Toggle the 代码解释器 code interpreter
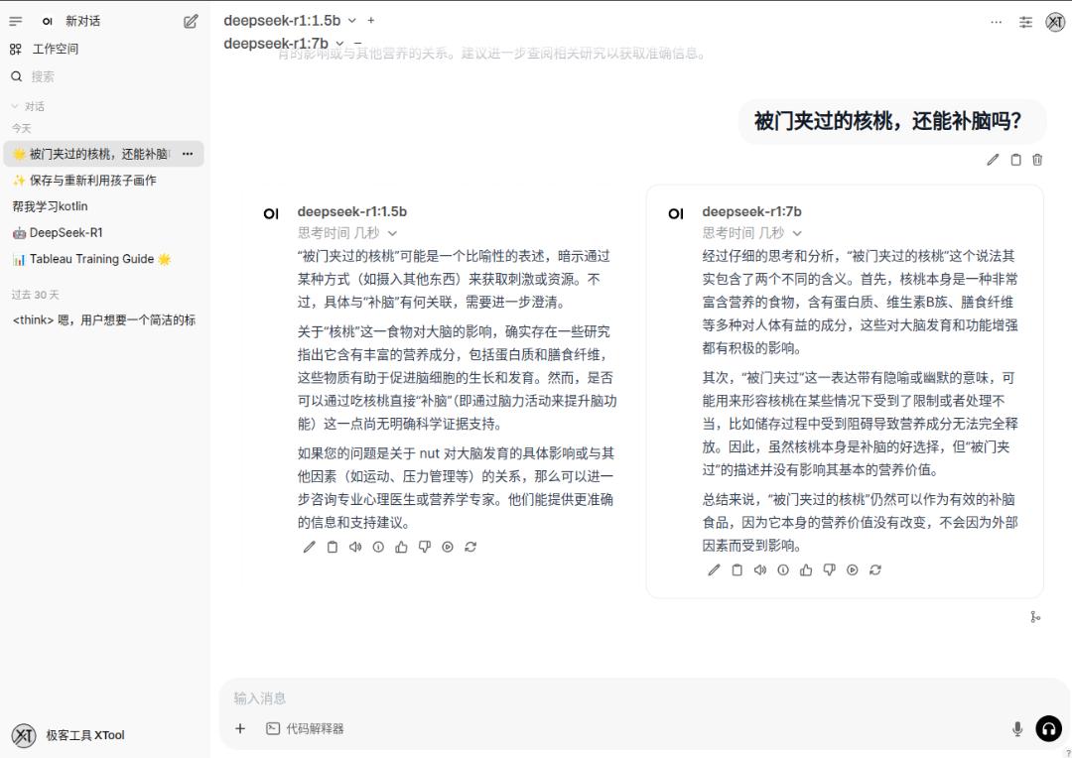 click(305, 728)
